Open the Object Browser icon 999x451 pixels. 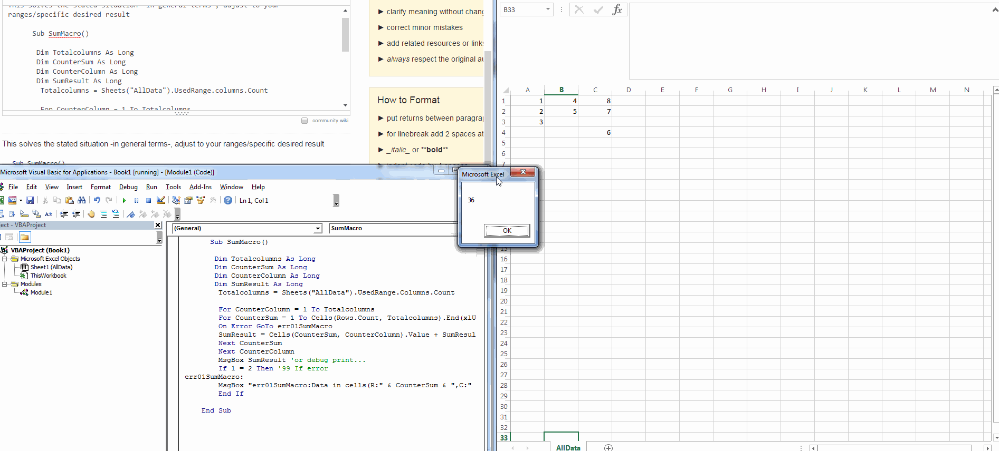click(201, 200)
